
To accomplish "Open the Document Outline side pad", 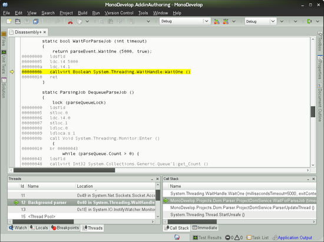I will 320,102.
